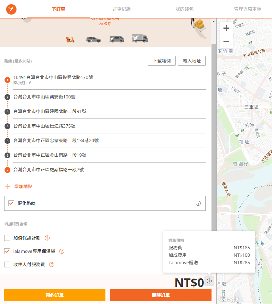
Task: Uncheck lalamove專用保溫袋 checkbox
Action: point(7,251)
